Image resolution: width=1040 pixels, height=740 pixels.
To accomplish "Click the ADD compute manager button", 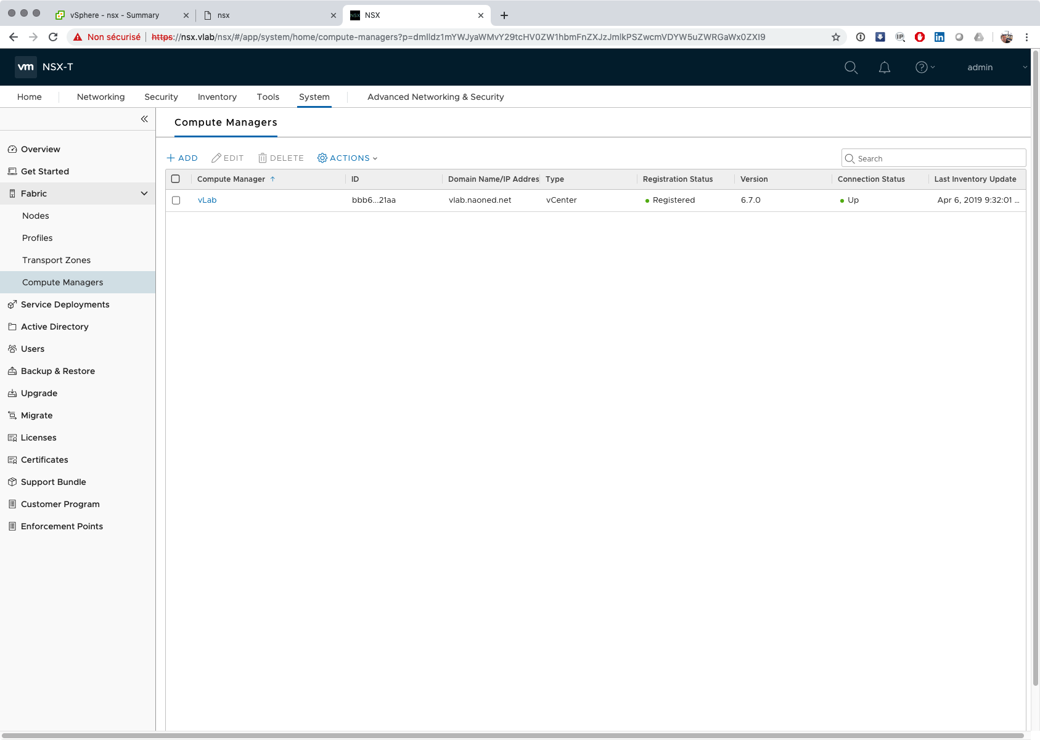I will 182,158.
